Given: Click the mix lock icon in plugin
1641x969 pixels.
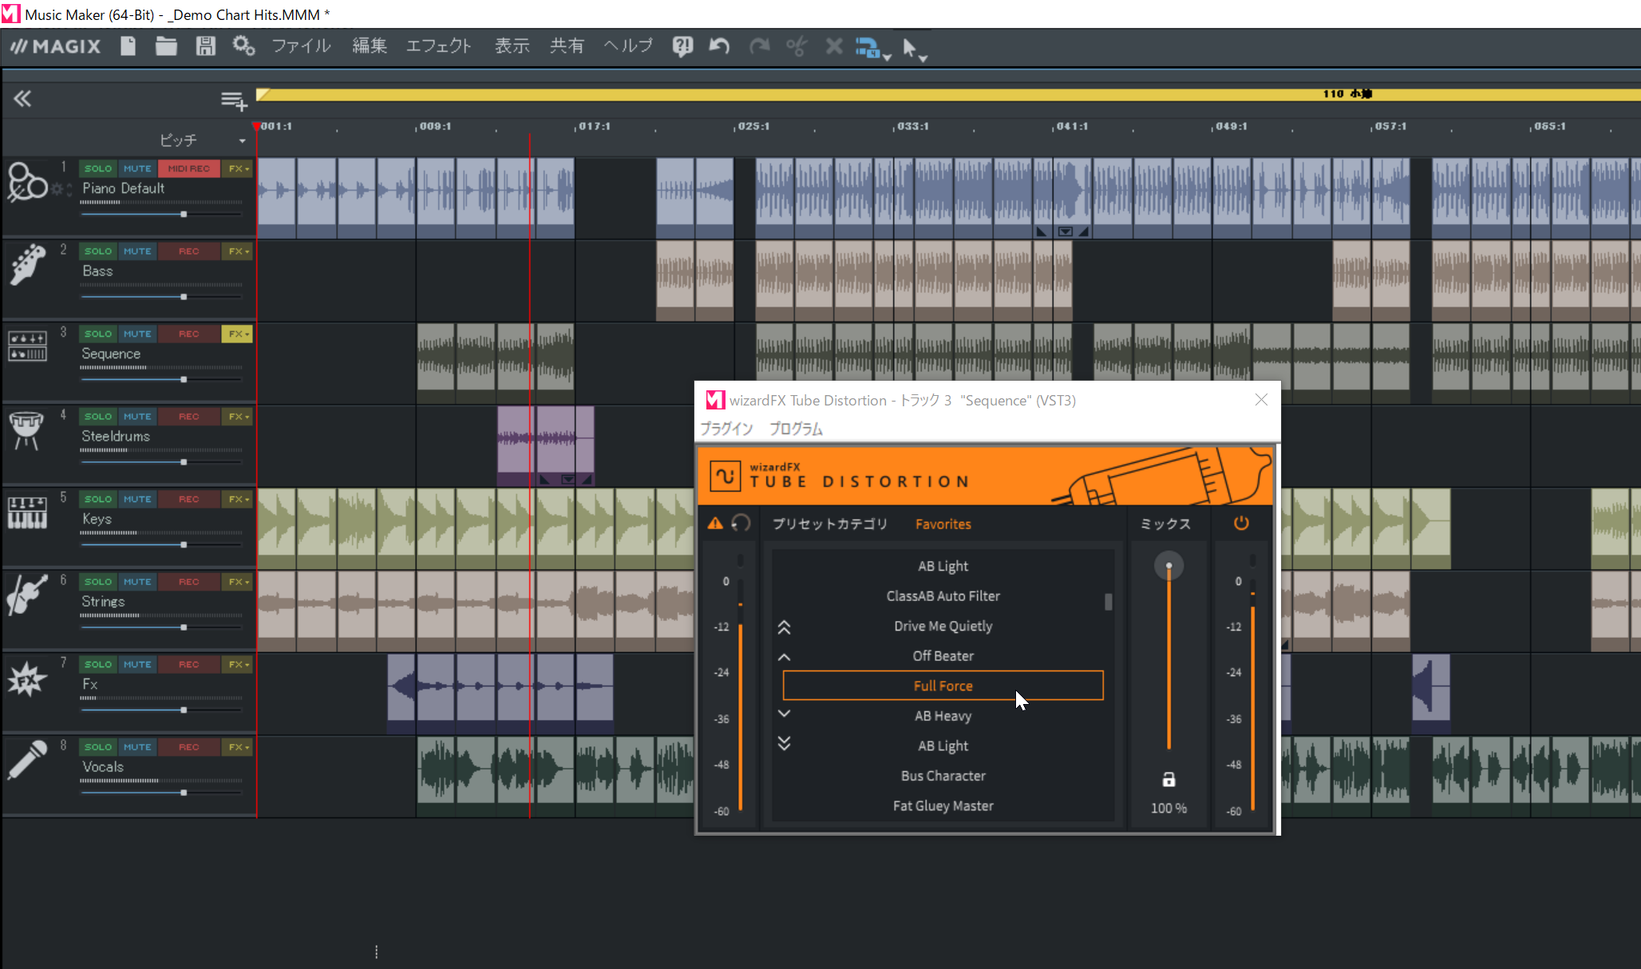Looking at the screenshot, I should tap(1168, 780).
